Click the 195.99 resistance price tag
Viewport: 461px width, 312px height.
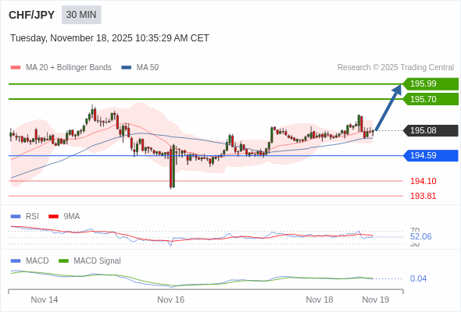coord(431,84)
